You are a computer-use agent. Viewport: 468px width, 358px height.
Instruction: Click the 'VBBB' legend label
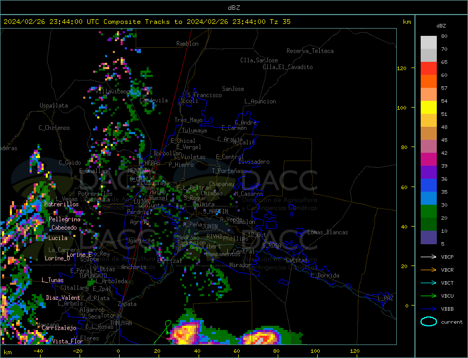[447, 309]
